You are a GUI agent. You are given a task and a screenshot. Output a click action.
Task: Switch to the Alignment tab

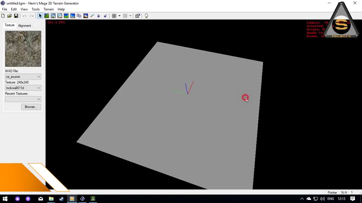click(x=24, y=26)
